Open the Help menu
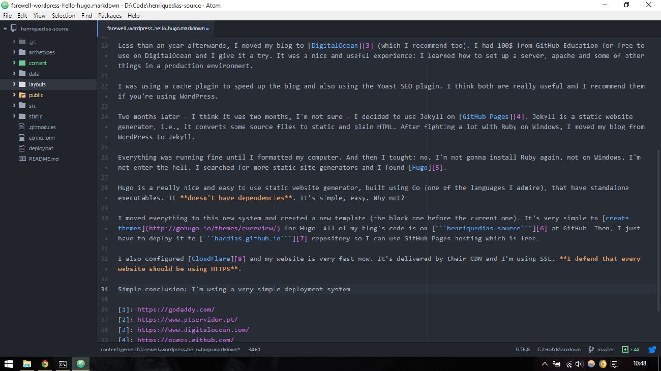 [x=134, y=16]
